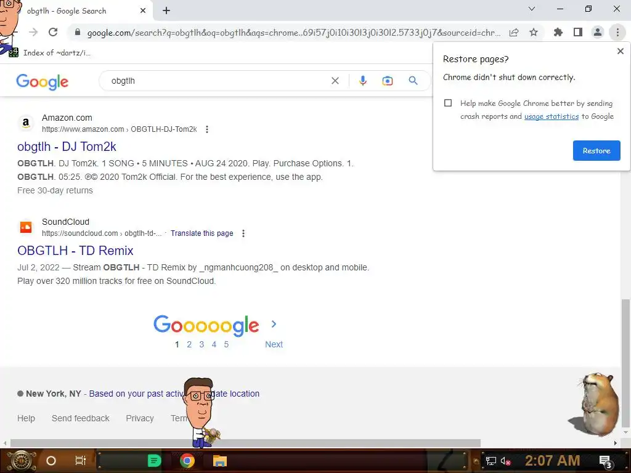Open the usage statistics link
The height and width of the screenshot is (473, 631).
coord(552,116)
